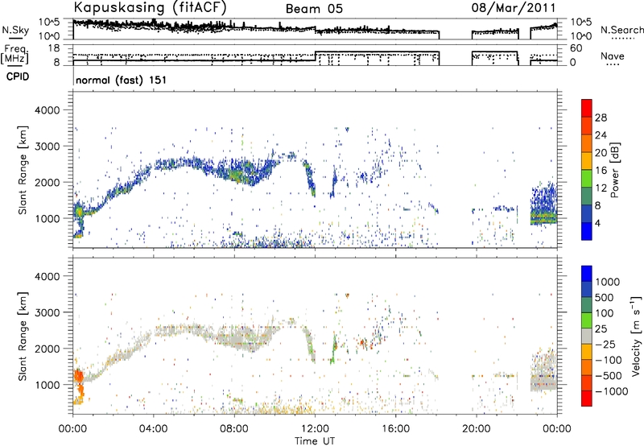Click the '3000' tick on the velocity panel

pyautogui.click(x=47, y=312)
